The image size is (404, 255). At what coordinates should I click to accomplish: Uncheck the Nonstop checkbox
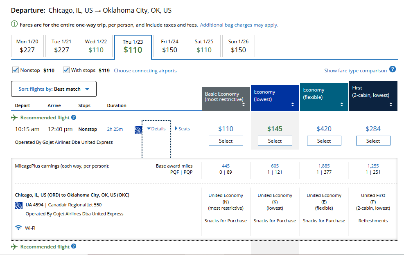(16, 70)
